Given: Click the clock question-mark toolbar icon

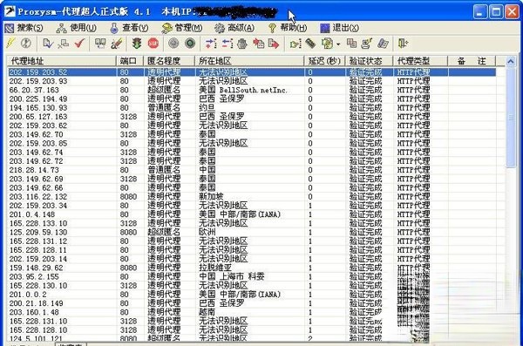Looking at the screenshot, I should [26, 44].
